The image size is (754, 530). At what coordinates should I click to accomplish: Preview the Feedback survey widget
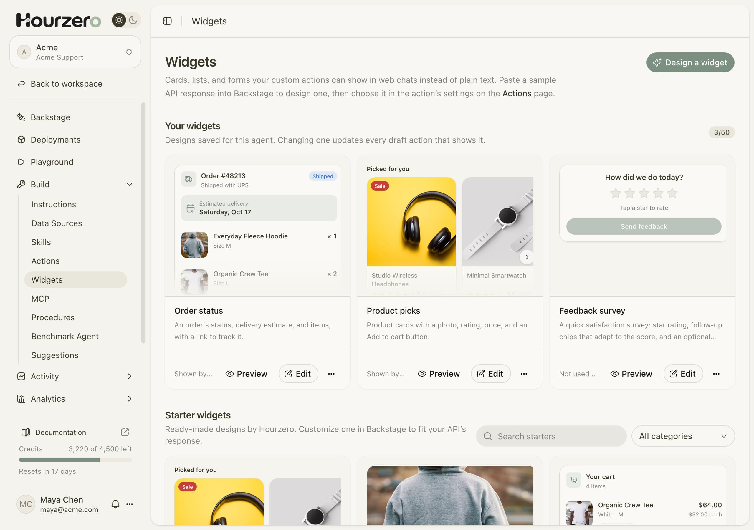[631, 374]
